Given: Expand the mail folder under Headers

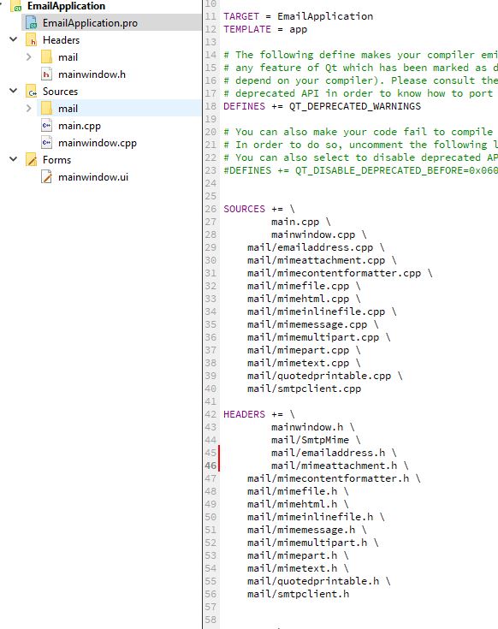Looking at the screenshot, I should point(28,57).
